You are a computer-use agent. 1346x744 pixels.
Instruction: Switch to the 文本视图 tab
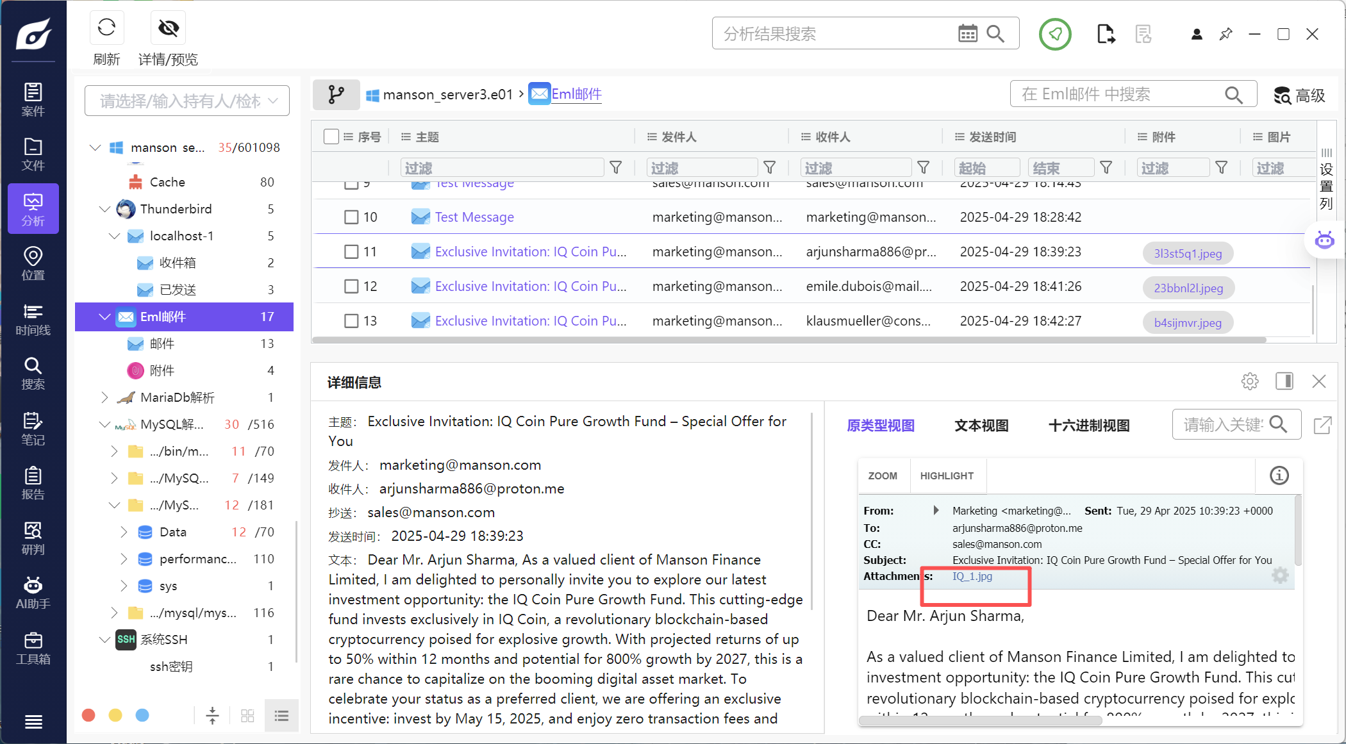(981, 426)
